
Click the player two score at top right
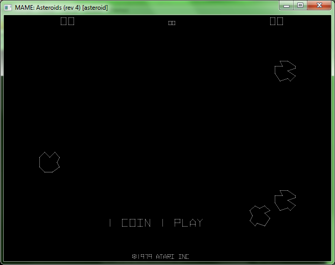tap(276, 21)
